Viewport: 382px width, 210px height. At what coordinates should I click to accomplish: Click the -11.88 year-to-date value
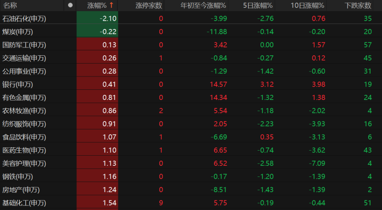[217, 32]
